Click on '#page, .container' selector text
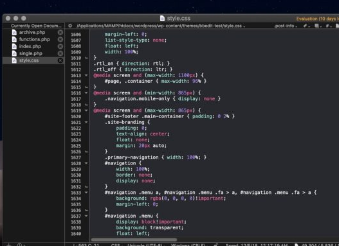Screen dimensions: 339x246 [x=129, y=82]
